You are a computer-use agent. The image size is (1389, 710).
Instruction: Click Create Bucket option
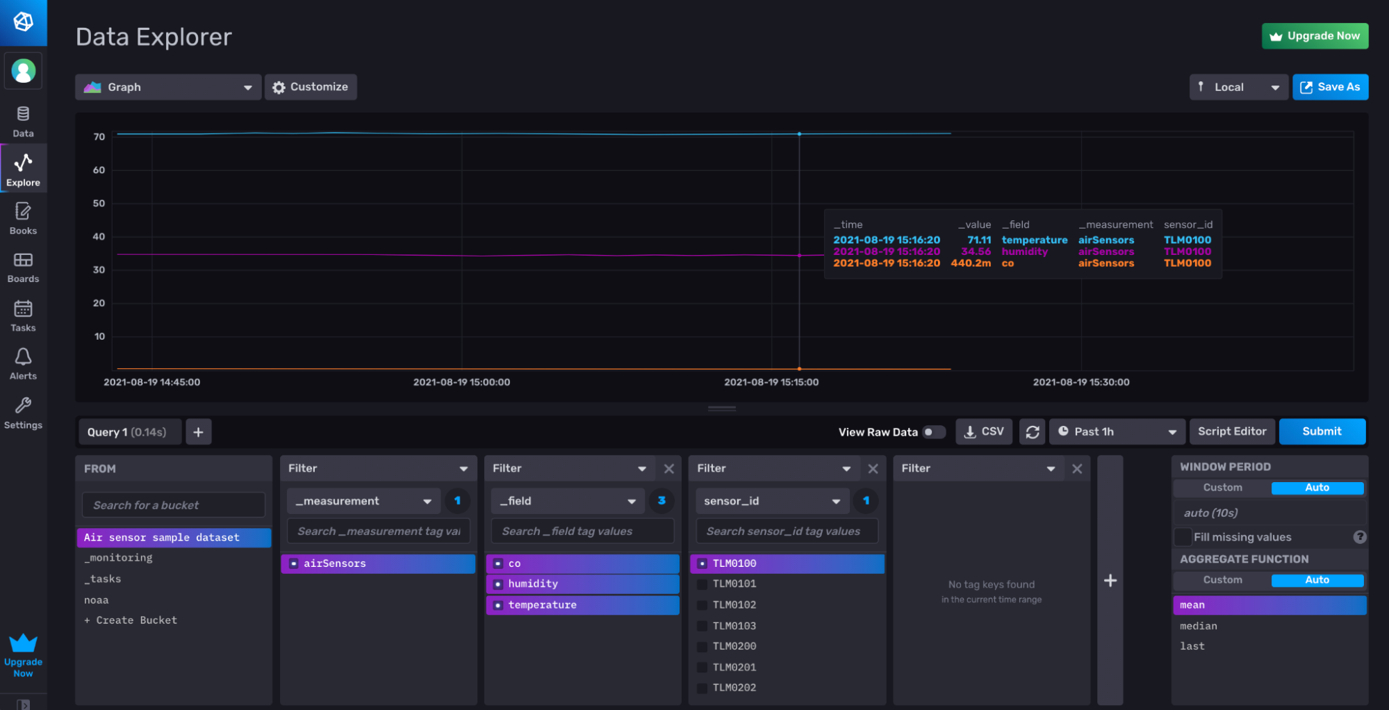pos(174,620)
